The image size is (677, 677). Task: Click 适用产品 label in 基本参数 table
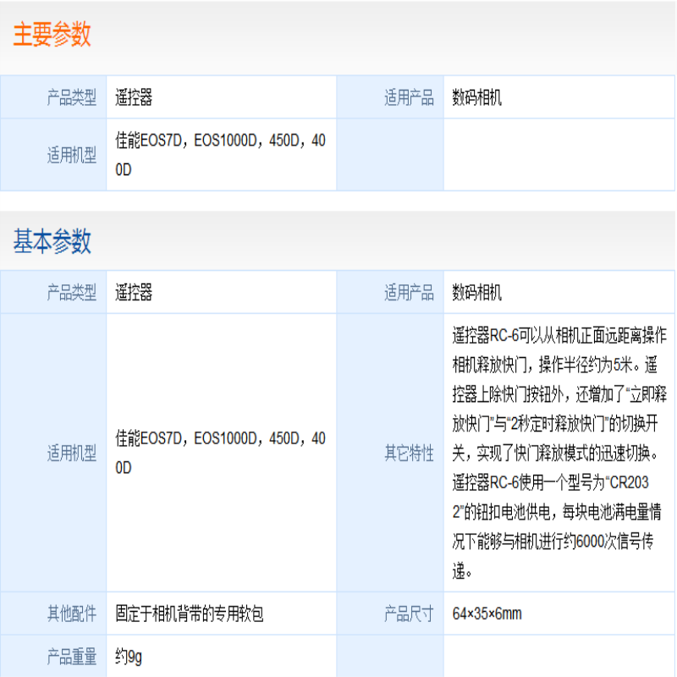(x=409, y=293)
